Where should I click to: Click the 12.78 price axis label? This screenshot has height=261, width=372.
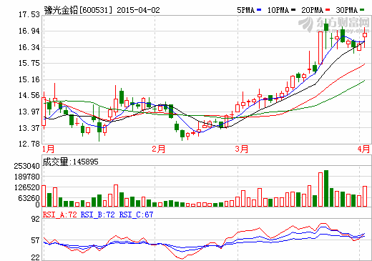29,144
